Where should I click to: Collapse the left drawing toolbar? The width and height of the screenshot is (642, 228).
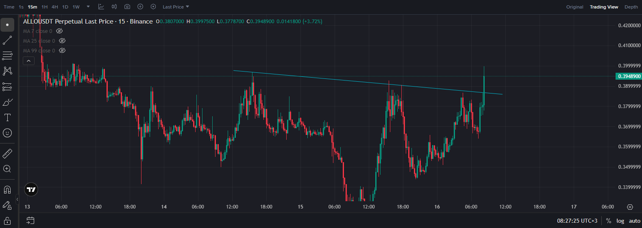(x=17, y=199)
